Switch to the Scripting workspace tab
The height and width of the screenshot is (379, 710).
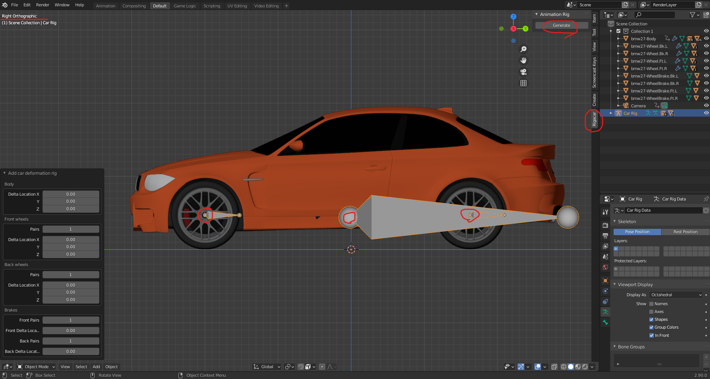(212, 6)
